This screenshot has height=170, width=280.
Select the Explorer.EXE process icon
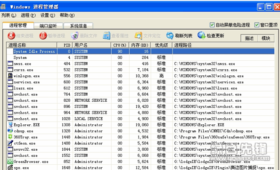tap(10, 124)
